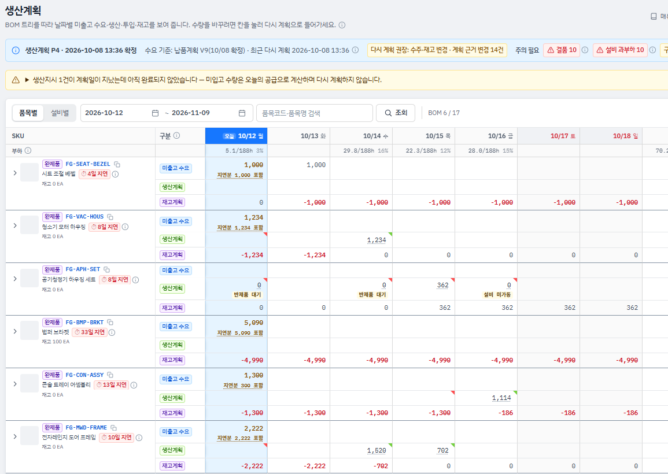
Task: Click 지연분 5,090 포함 note
Action: click(240, 333)
